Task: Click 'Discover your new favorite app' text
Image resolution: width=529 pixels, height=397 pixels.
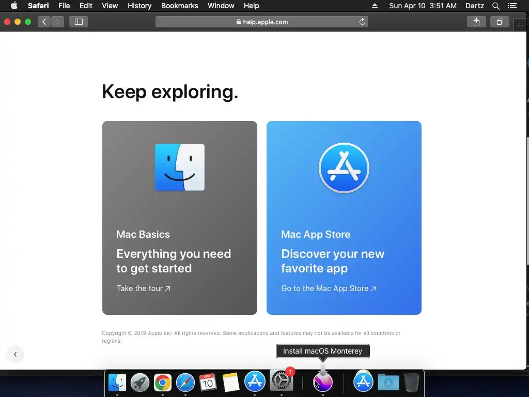Action: pyautogui.click(x=333, y=261)
